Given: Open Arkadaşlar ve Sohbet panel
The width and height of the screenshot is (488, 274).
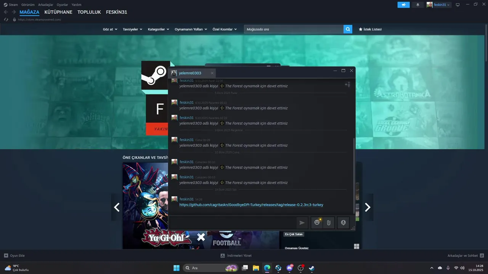Looking at the screenshot, I should click(466, 256).
